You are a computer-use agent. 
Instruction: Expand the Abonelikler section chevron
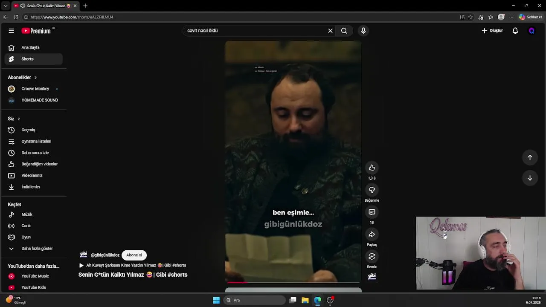coord(35,78)
